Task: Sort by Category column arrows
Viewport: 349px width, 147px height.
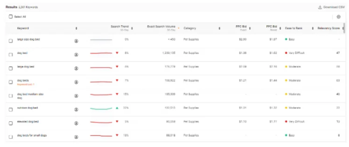Action: point(219,29)
